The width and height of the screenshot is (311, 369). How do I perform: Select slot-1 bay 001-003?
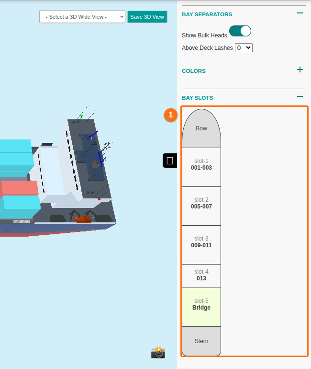(x=201, y=167)
